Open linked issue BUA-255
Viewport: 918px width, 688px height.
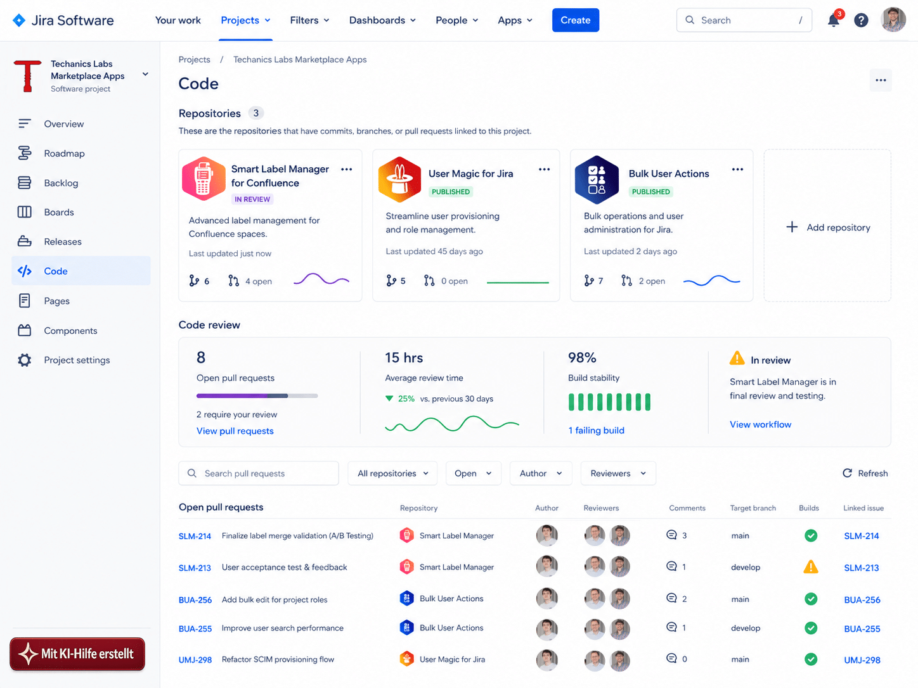862,628
